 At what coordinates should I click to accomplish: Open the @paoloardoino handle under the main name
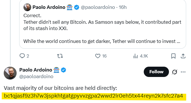pos(36,76)
